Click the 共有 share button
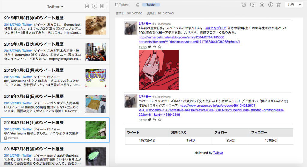The height and width of the screenshot is (167, 307). [291, 5]
